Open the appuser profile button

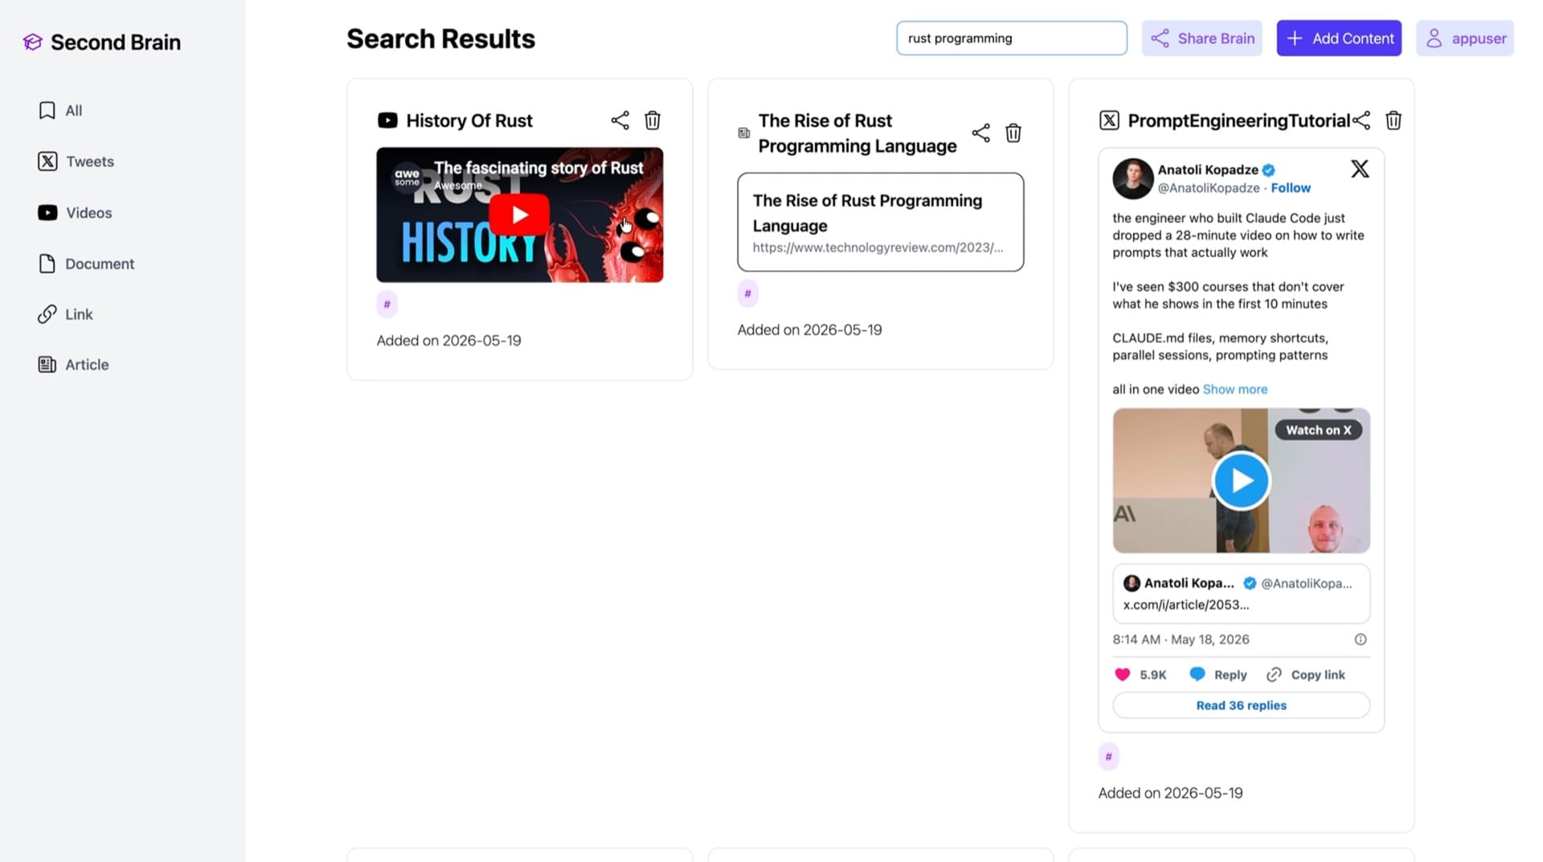coord(1464,39)
